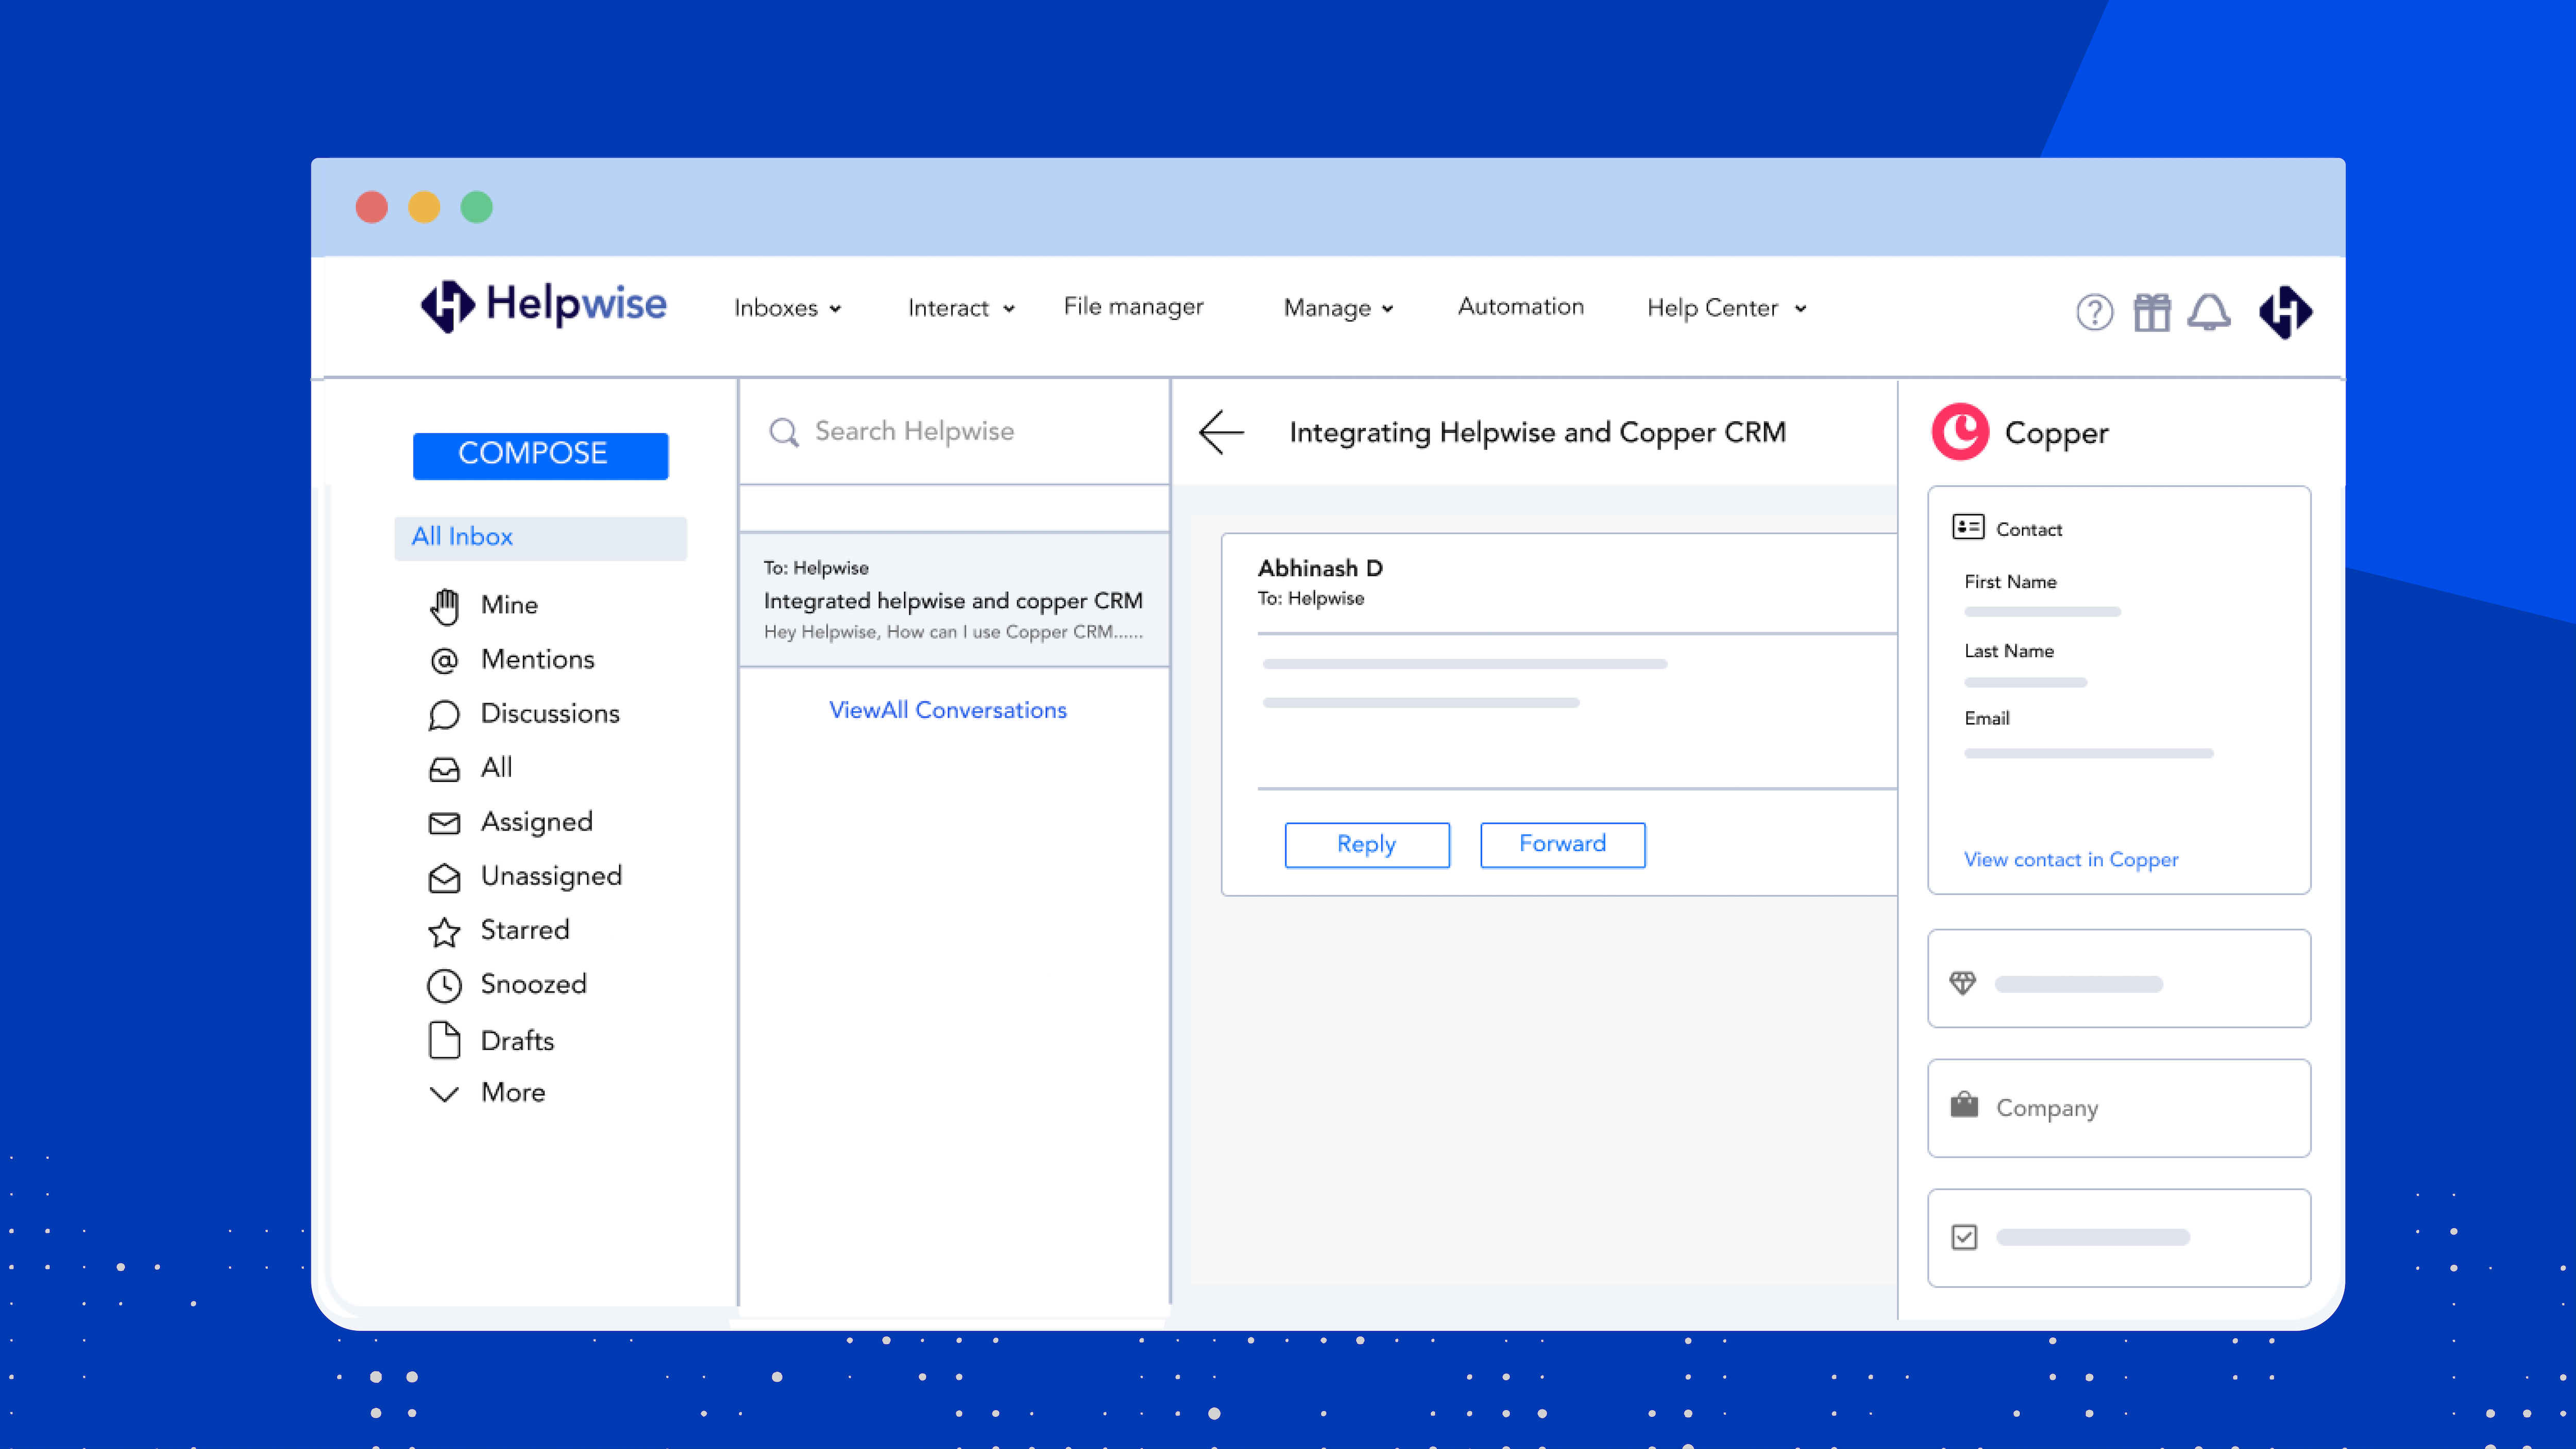This screenshot has width=2576, height=1449.
Task: Open the Drafts folder
Action: (x=518, y=1041)
